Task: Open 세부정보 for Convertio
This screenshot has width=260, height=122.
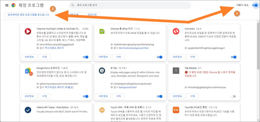Action: (x=177, y=57)
